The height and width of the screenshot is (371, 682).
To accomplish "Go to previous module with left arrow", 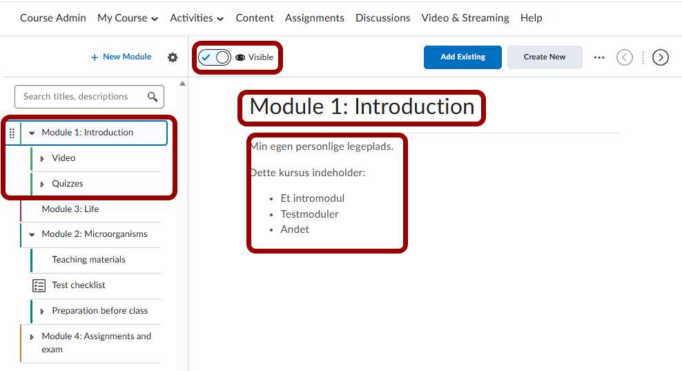I will 624,57.
